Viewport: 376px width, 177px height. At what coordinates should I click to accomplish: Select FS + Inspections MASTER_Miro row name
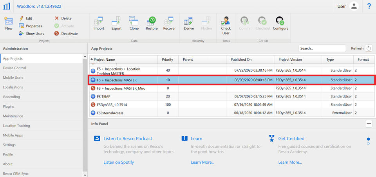click(x=121, y=88)
